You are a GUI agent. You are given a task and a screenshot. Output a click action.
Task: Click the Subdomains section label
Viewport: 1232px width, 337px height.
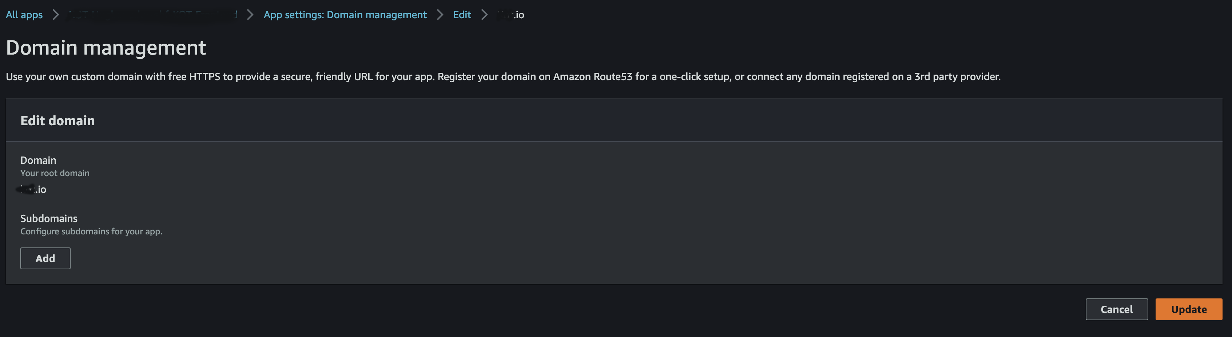click(48, 218)
